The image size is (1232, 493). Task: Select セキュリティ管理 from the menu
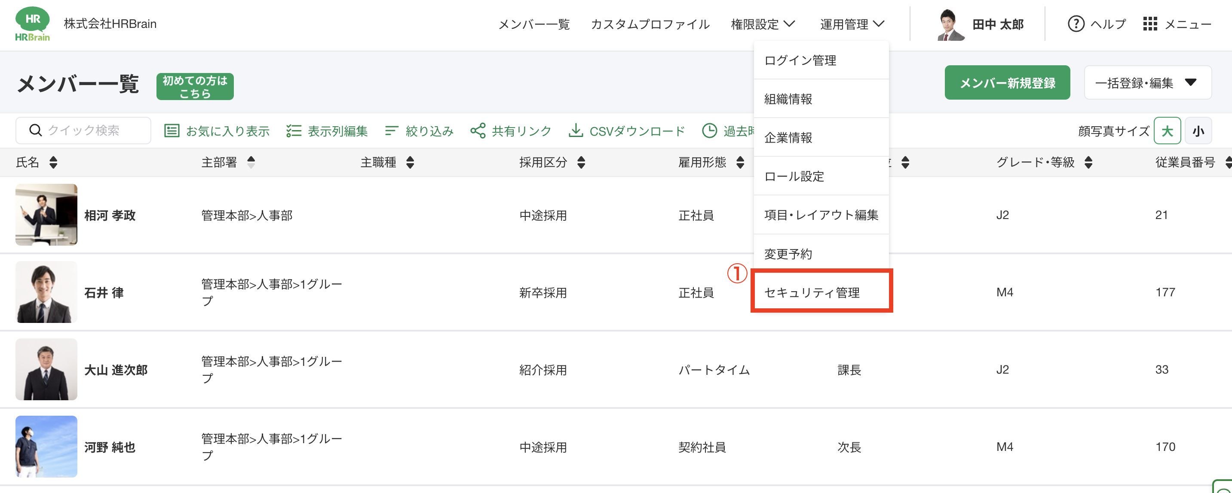point(821,292)
